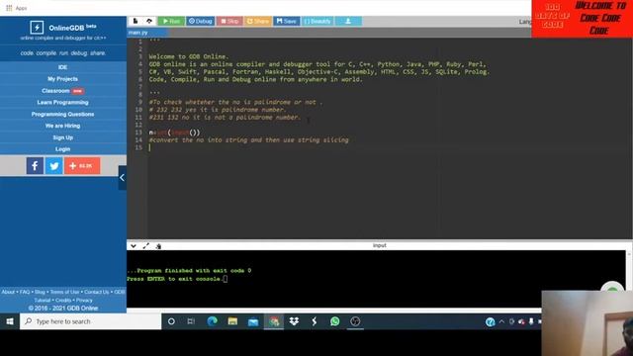633x356 pixels.
Task: Open Dropbox from taskbar
Action: point(294,321)
